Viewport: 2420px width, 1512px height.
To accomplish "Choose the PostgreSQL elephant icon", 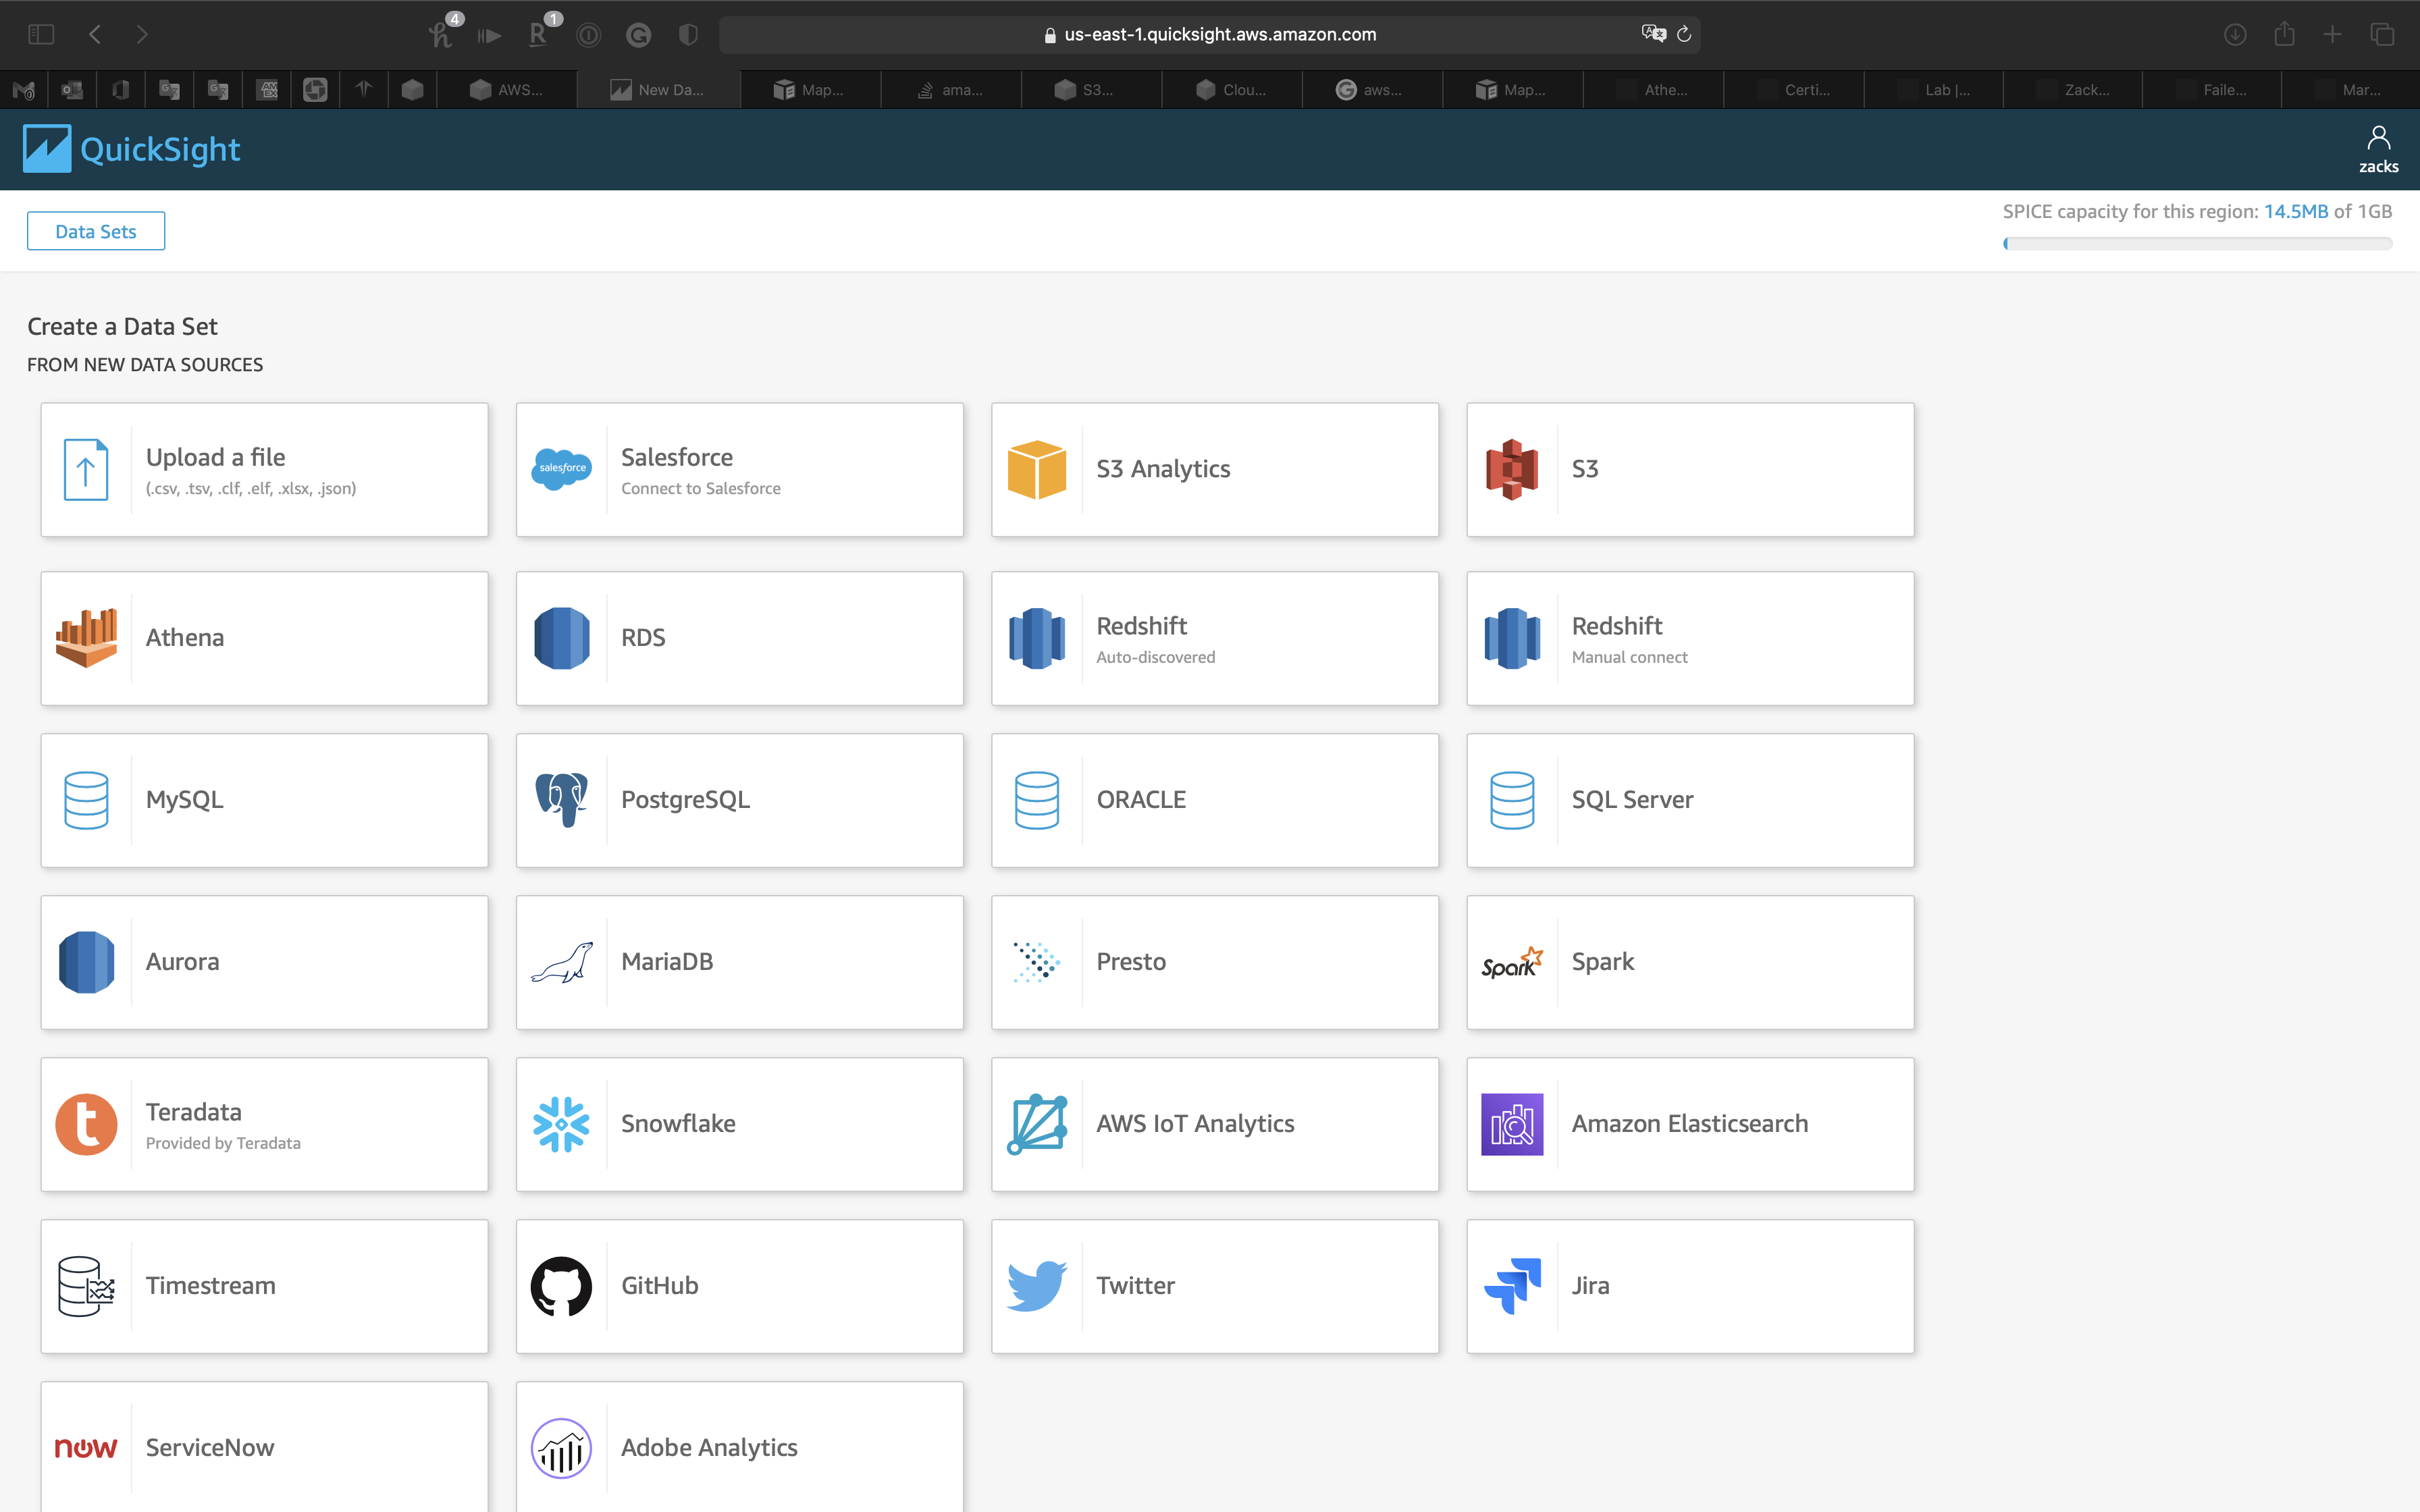I will (x=561, y=800).
